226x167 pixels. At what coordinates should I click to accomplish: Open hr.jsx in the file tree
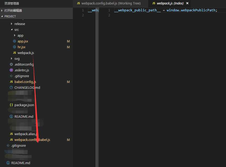point(22,47)
